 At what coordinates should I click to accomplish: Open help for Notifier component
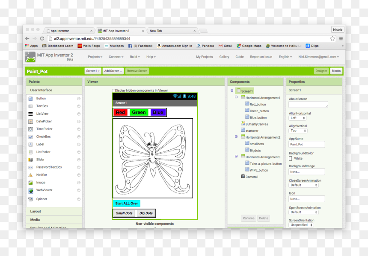pyautogui.click(x=79, y=175)
